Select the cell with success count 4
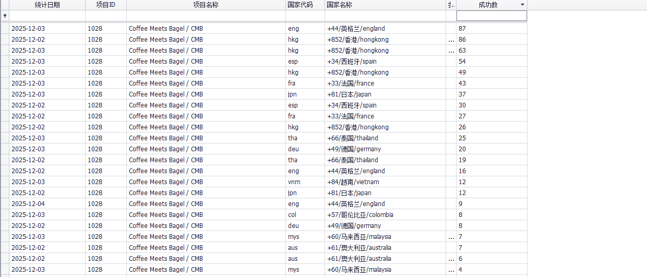 point(492,270)
